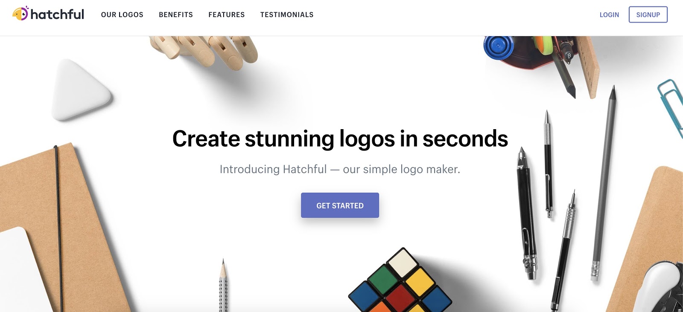Open the Features nav link

click(227, 14)
